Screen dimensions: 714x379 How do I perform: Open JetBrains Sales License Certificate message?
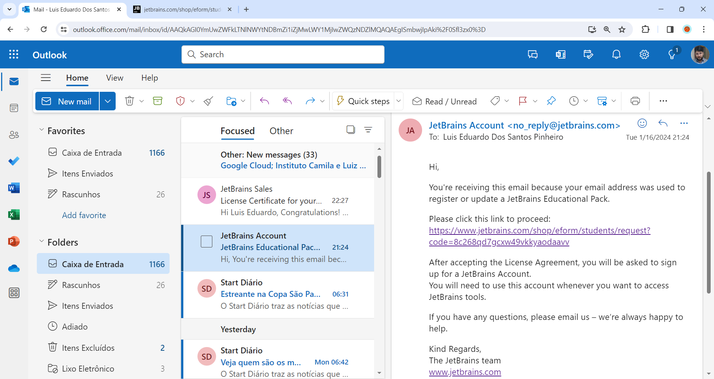coord(277,201)
